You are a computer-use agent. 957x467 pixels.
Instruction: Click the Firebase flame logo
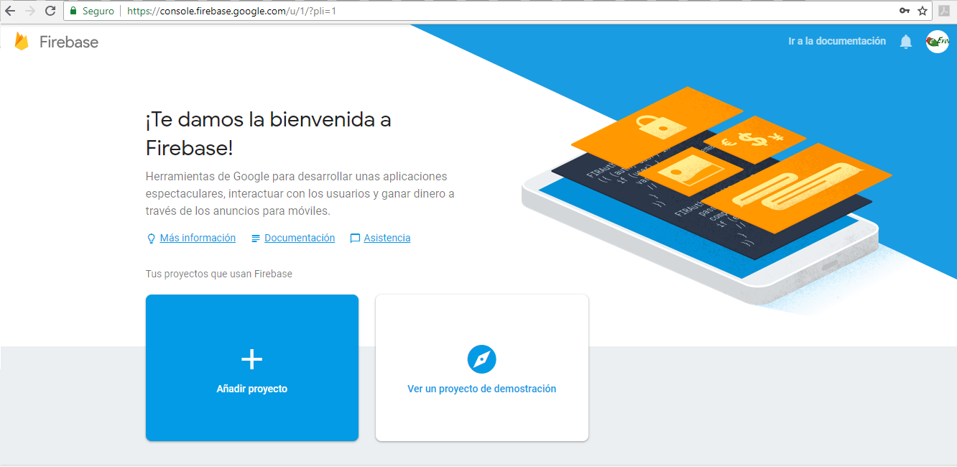(x=22, y=42)
